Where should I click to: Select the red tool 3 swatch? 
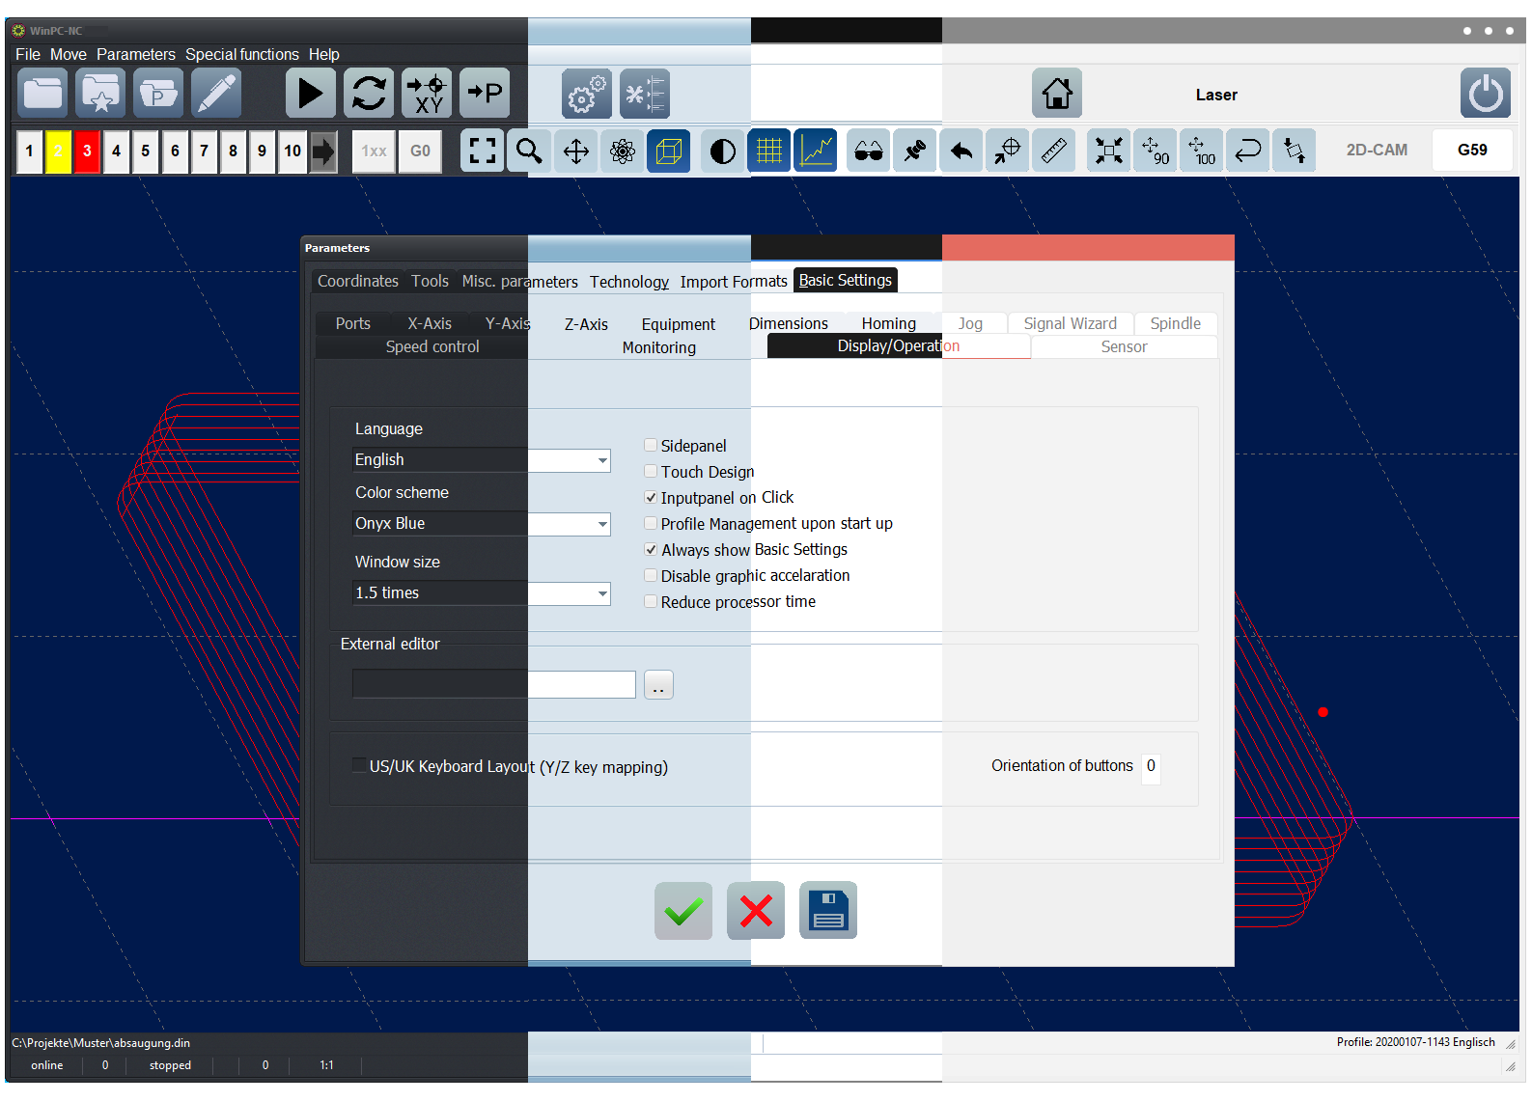click(x=88, y=151)
